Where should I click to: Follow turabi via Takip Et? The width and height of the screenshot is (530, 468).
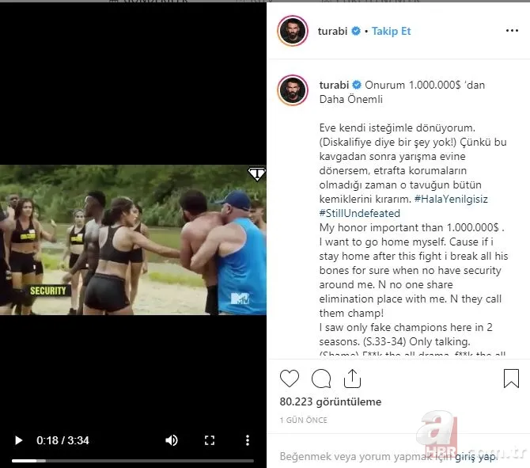391,31
